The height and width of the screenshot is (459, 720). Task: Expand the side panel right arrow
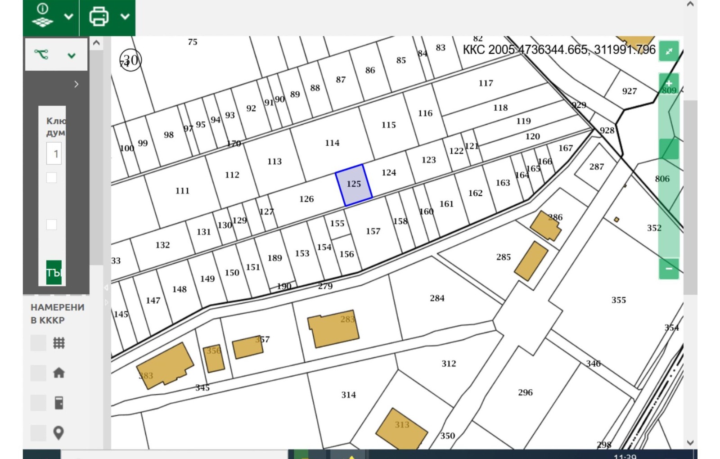tap(76, 84)
